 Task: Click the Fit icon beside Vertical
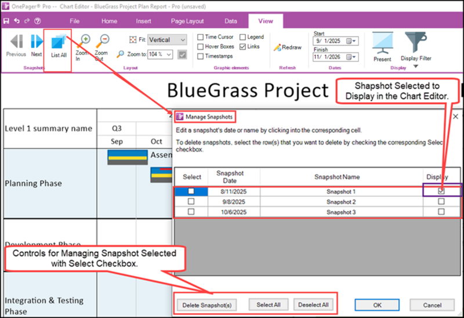(x=133, y=39)
